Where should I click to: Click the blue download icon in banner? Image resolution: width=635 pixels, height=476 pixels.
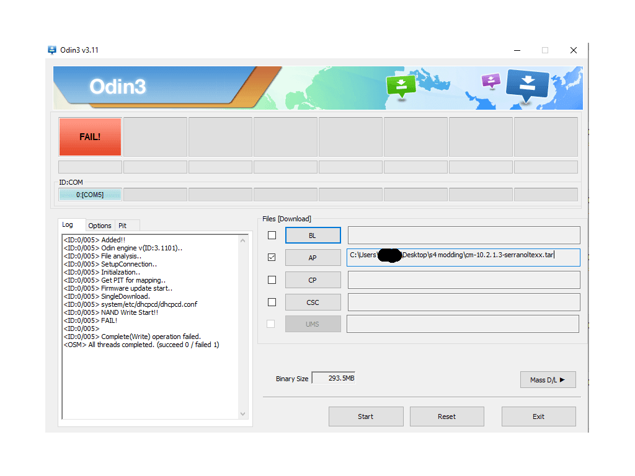click(x=527, y=84)
